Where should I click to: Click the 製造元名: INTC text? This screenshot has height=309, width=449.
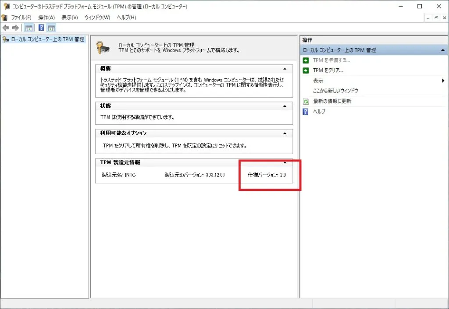[x=118, y=175]
